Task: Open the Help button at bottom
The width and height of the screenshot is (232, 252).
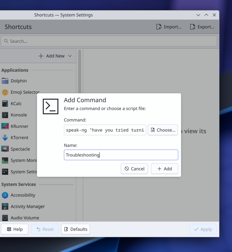Action: (15, 229)
